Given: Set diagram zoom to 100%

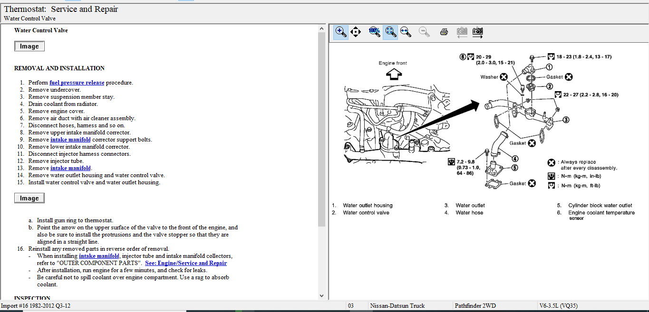Looking at the screenshot, I should [x=375, y=32].
